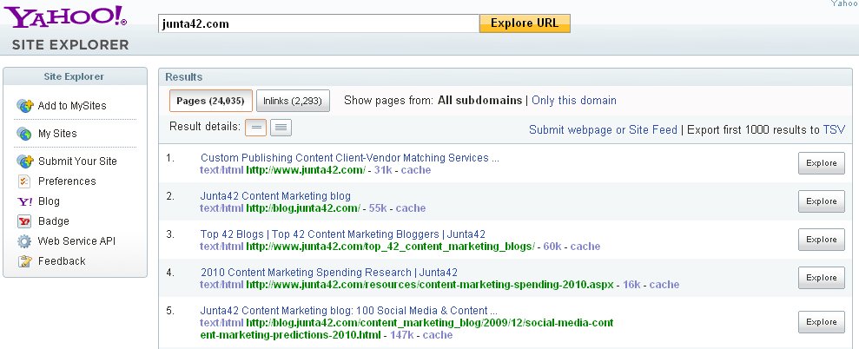Click the Feedback notepad icon
This screenshot has height=349, width=859.
24,261
